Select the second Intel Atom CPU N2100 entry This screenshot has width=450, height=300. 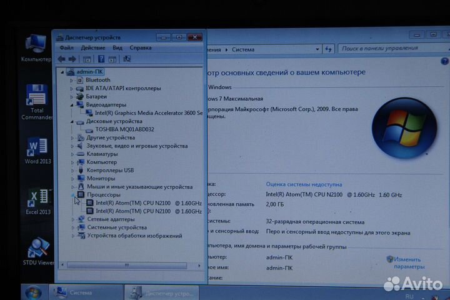click(149, 211)
